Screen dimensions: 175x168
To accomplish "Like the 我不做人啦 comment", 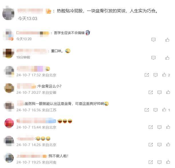I will pyautogui.click(x=168, y=162).
